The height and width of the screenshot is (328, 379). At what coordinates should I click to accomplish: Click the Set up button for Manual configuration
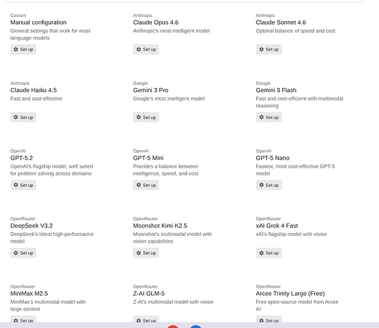pyautogui.click(x=23, y=49)
